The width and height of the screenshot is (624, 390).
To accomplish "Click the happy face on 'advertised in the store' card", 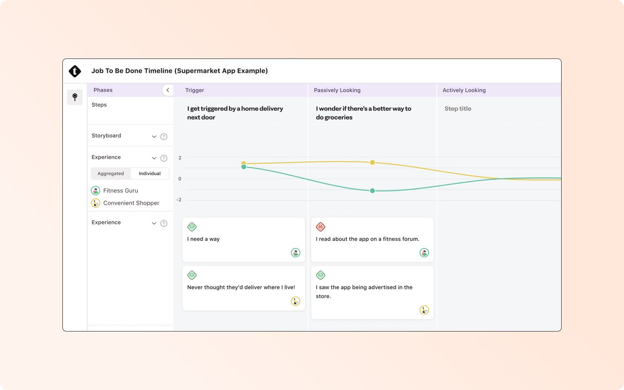I will tap(321, 275).
